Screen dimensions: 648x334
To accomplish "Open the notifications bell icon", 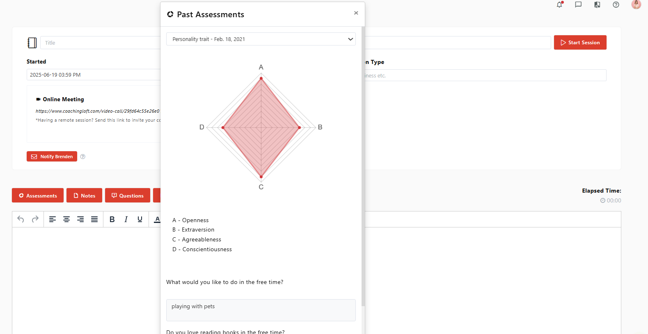I will point(559,5).
